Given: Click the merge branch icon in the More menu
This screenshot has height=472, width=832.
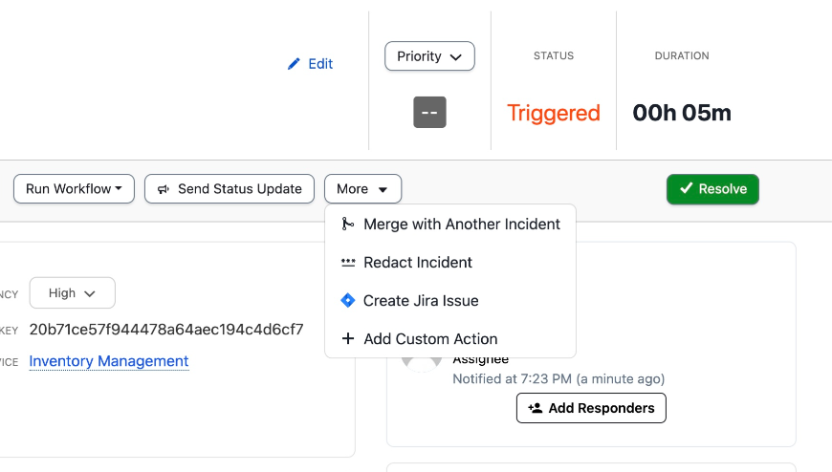Looking at the screenshot, I should click(348, 225).
